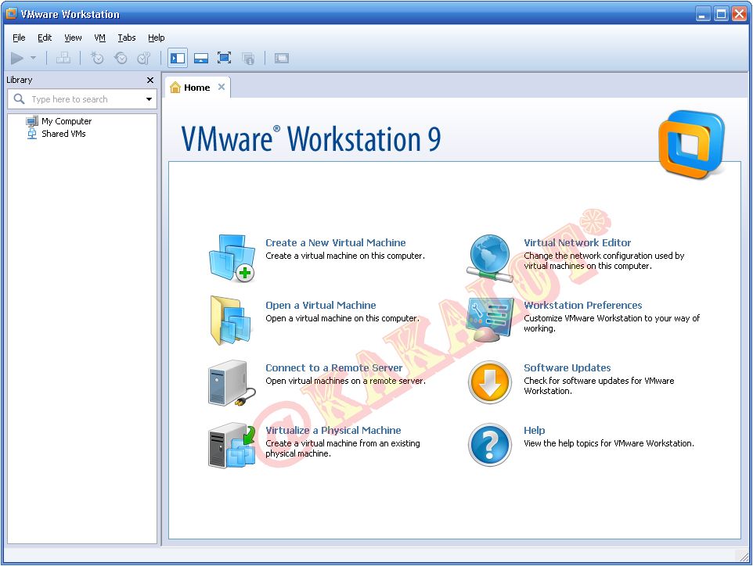Open the power options dropdown arrow
The height and width of the screenshot is (566, 753).
tap(33, 58)
